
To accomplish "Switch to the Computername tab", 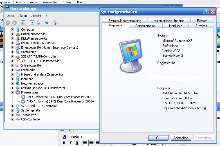I will click(145, 26).
